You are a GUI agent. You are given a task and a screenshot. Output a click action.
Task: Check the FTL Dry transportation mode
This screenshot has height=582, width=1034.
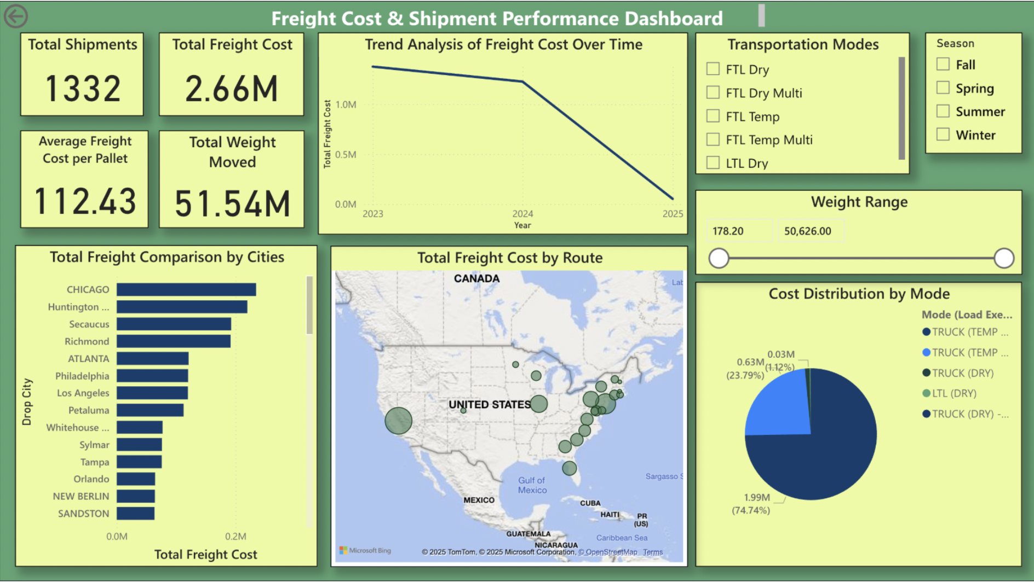pos(713,69)
